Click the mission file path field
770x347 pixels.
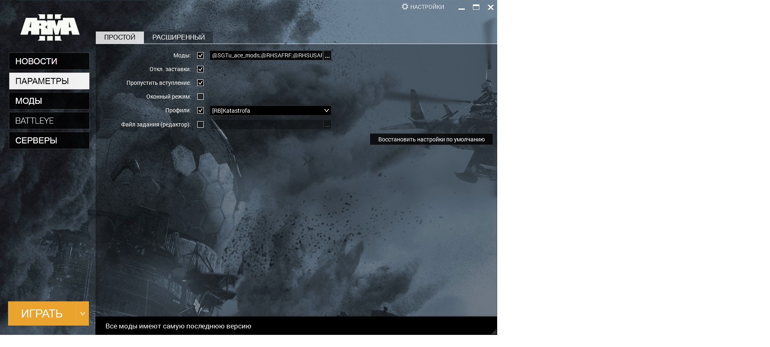tap(267, 125)
